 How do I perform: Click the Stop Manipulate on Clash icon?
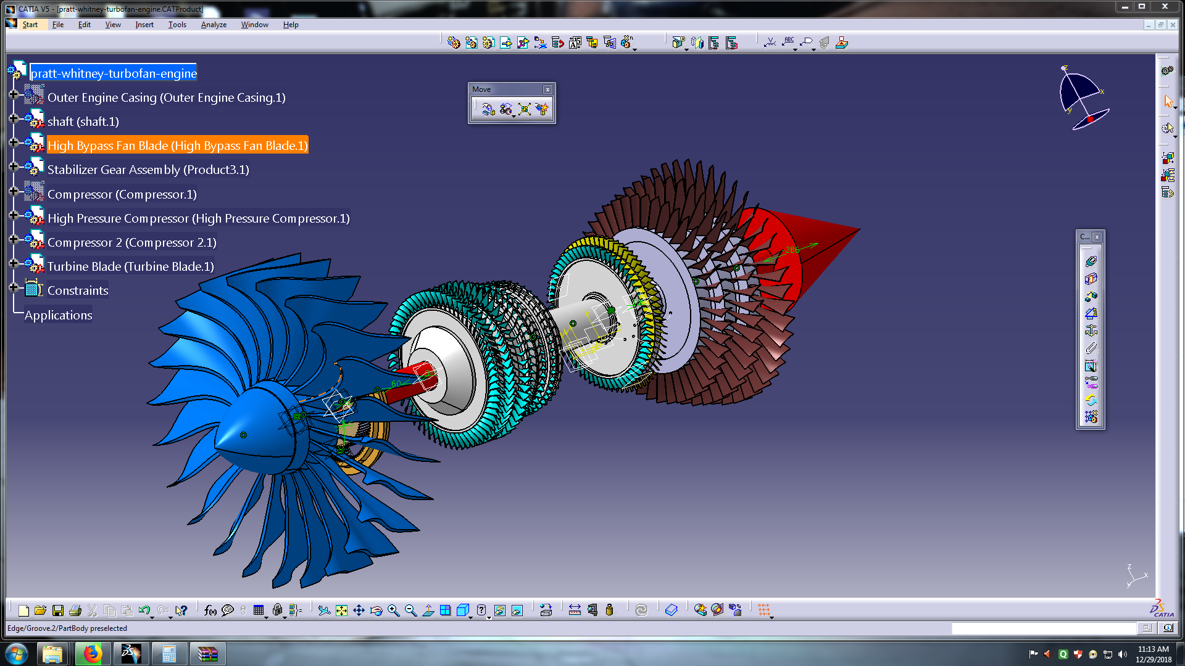542,109
